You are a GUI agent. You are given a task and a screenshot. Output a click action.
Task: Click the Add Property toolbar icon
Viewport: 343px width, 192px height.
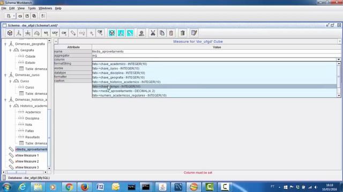coord(91,33)
